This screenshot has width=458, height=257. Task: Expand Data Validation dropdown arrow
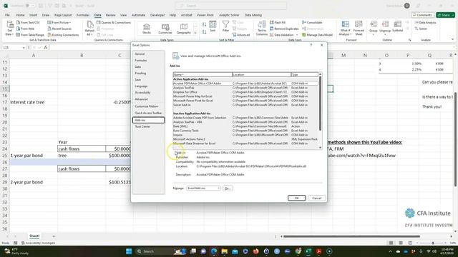(297, 35)
